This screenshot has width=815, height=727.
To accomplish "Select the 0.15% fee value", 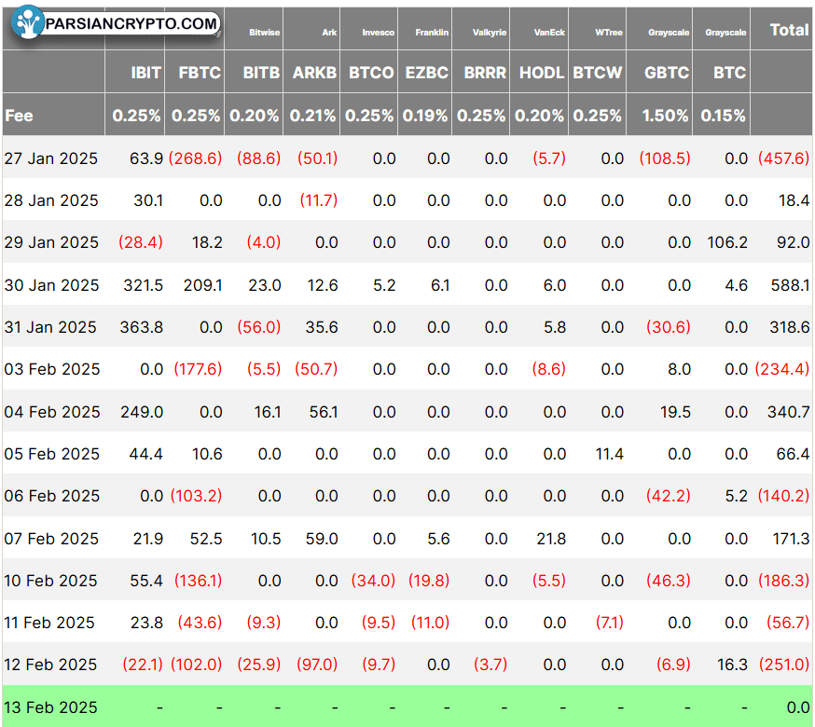I will tap(723, 116).
